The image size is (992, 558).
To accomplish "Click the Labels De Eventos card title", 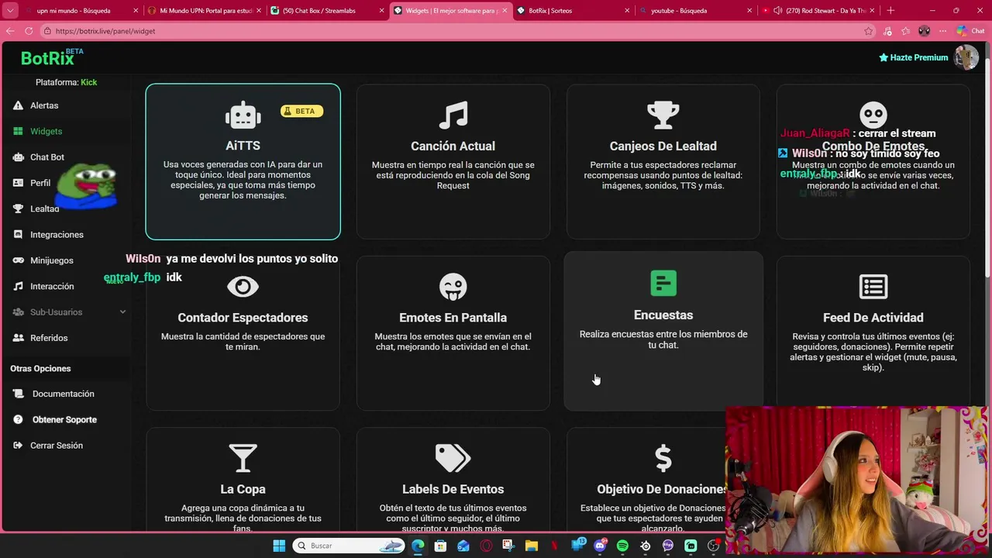I will pyautogui.click(x=453, y=489).
